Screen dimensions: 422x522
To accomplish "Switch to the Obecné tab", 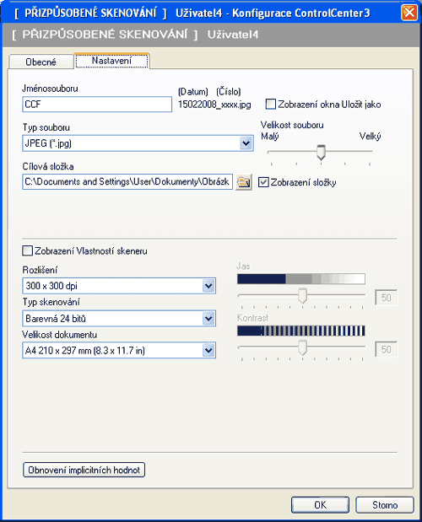I will point(41,62).
